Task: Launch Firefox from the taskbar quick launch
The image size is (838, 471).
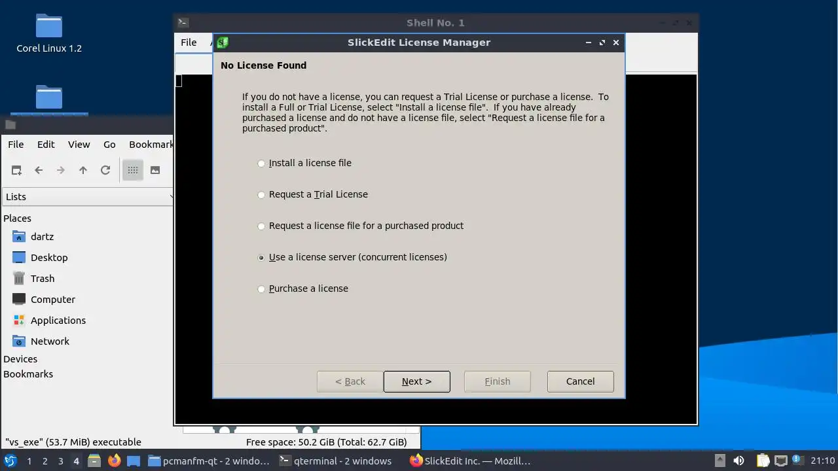Action: [x=114, y=461]
